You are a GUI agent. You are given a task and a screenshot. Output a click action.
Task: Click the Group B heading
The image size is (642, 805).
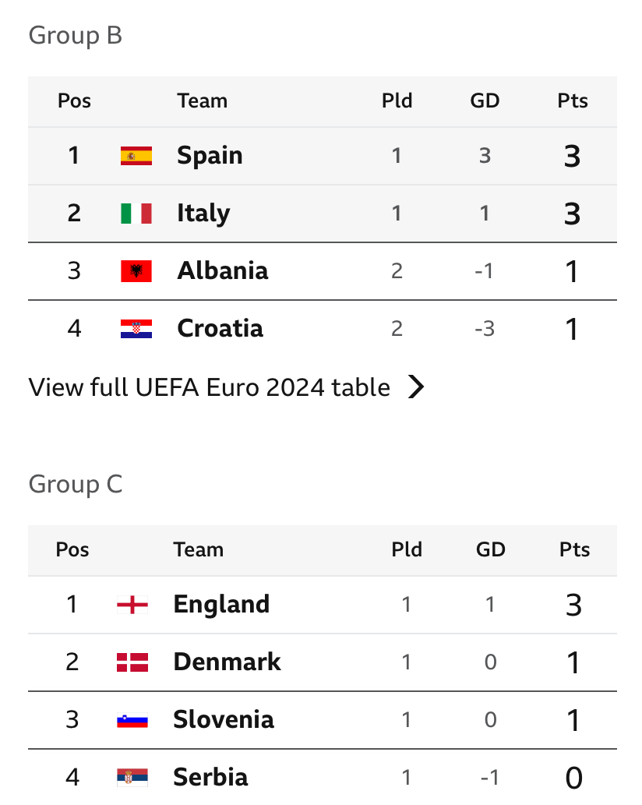pos(76,35)
